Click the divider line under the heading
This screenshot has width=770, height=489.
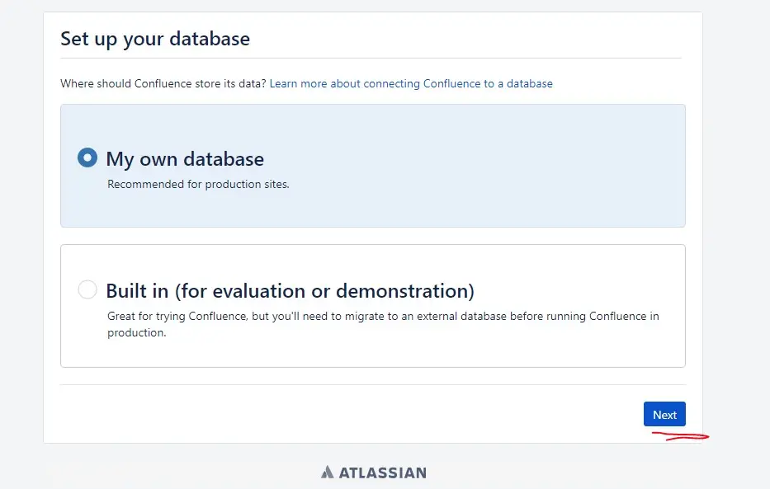coord(371,58)
